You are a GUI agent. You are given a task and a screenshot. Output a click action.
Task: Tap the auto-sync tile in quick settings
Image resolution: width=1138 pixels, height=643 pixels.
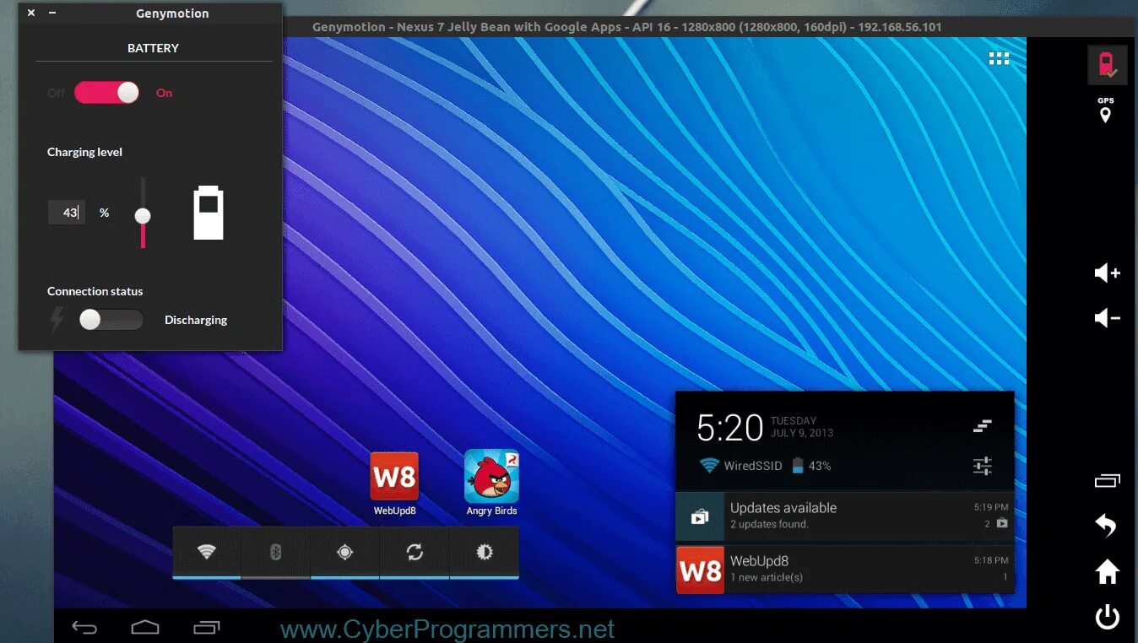tap(414, 553)
